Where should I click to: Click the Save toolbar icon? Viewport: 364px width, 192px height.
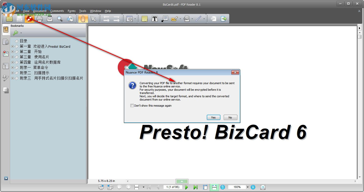(x=19, y=19)
